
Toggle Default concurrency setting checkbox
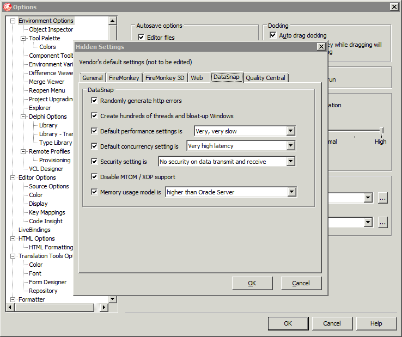[x=94, y=146]
